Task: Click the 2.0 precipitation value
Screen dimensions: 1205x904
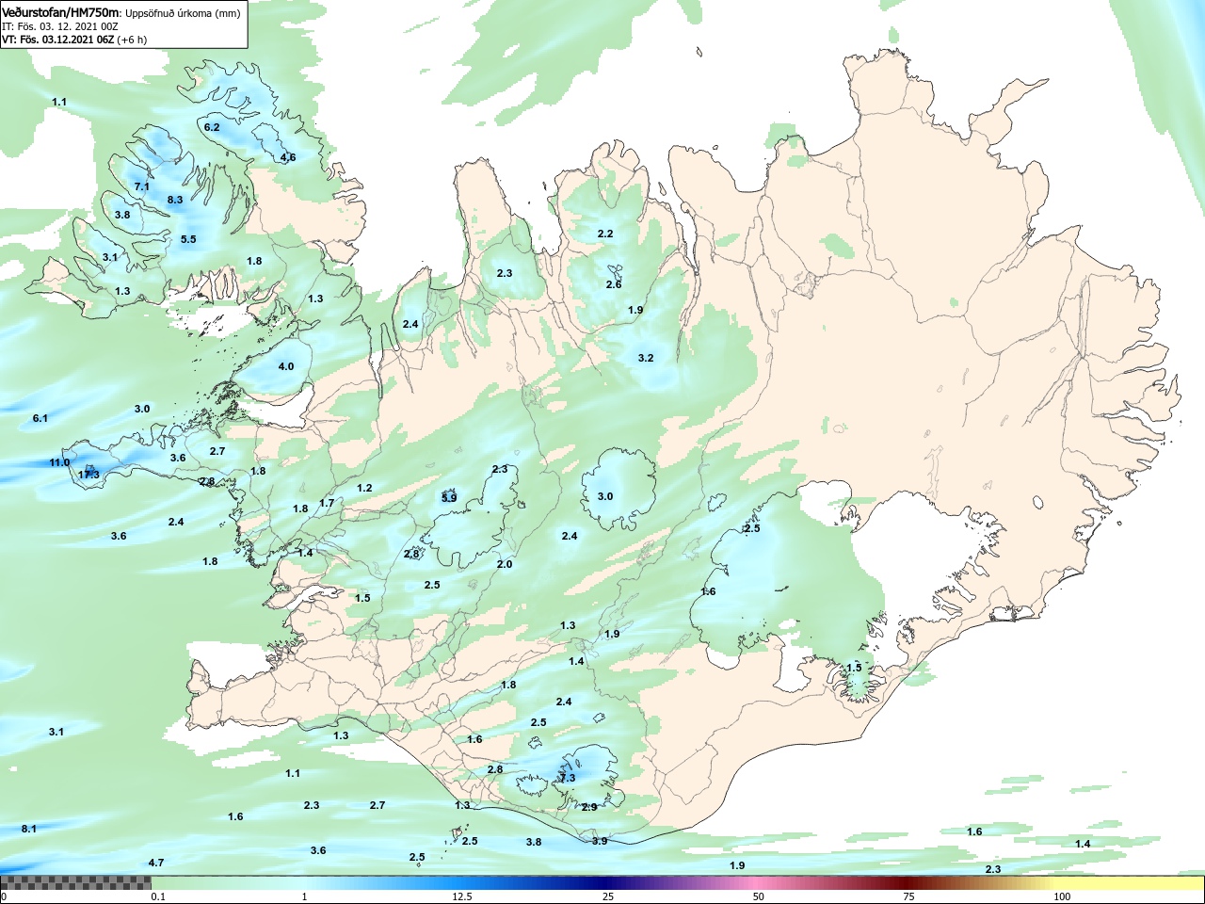Action: click(x=505, y=564)
